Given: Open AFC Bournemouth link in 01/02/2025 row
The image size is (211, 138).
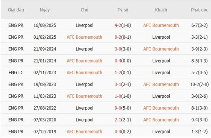Looking at the screenshot, I should tap(84, 37).
